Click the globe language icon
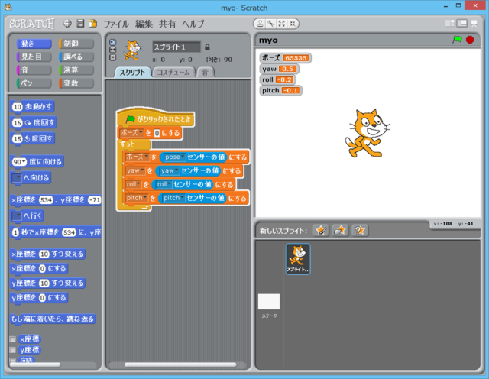Image resolution: width=489 pixels, height=379 pixels. click(67, 24)
